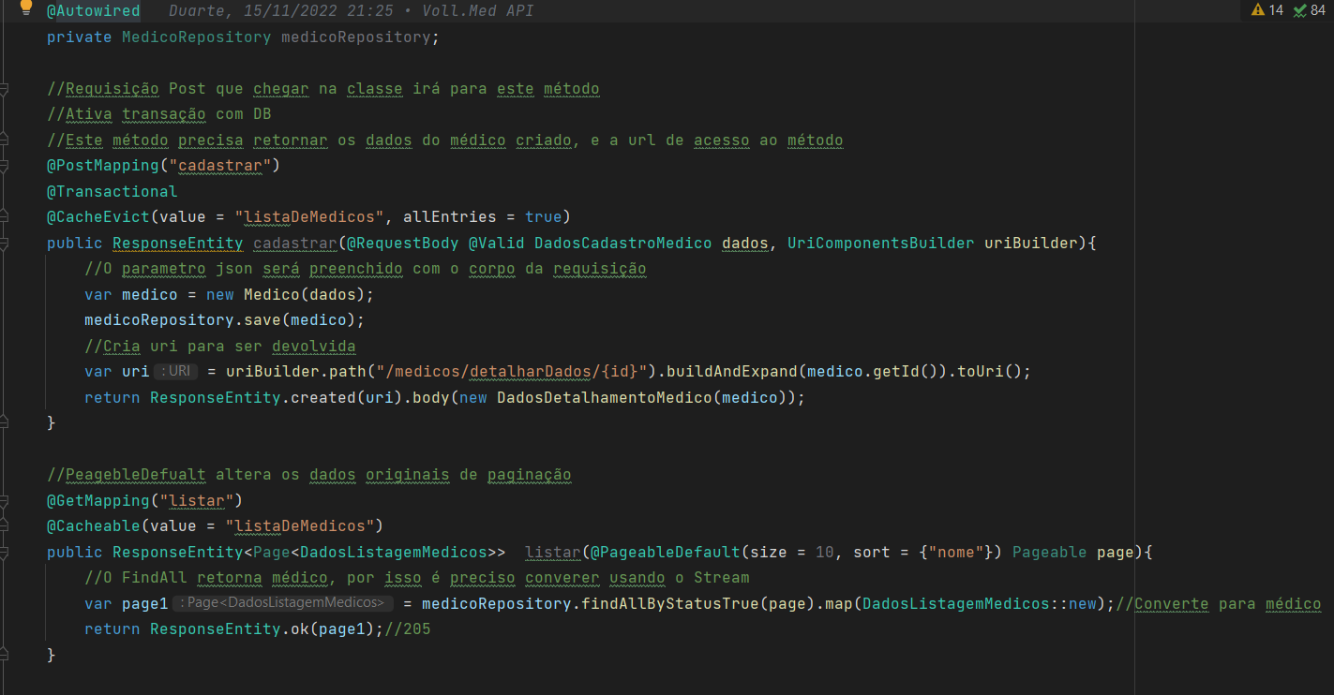The width and height of the screenshot is (1334, 695).
Task: Click the ': URI' inlay type hint
Action: (x=175, y=371)
